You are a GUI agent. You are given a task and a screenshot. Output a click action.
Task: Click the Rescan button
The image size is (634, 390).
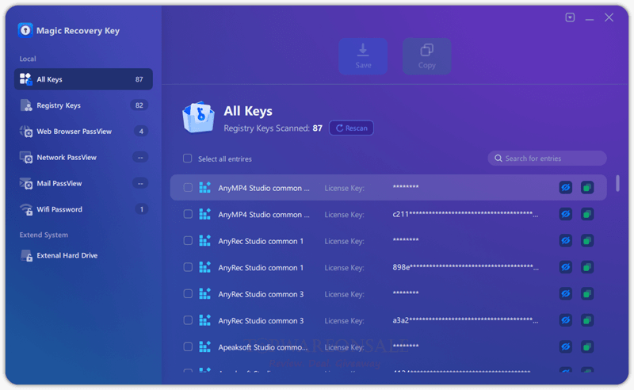coord(351,128)
